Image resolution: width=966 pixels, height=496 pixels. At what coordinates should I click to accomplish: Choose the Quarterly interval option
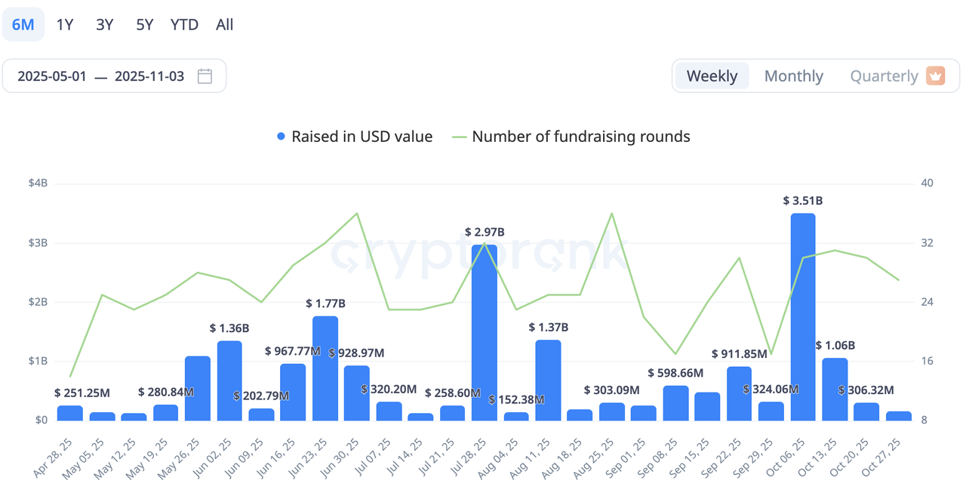coord(884,76)
